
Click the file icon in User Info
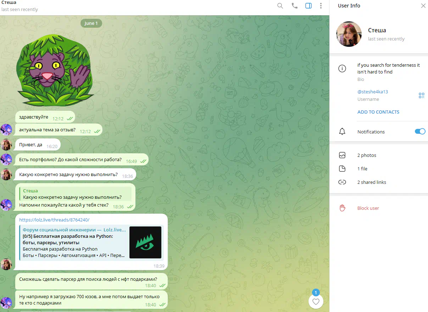(342, 169)
